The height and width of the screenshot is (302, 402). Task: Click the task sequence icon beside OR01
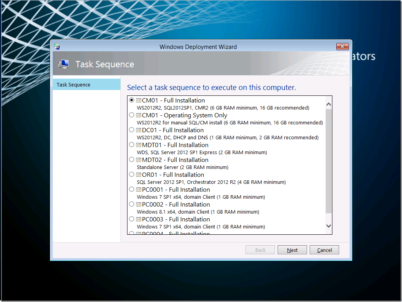[139, 174]
